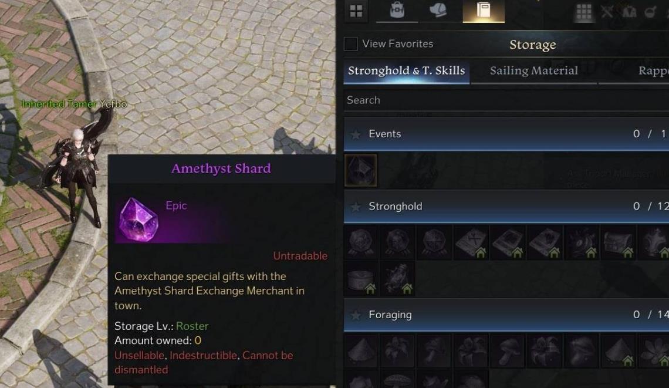Click the crossed swords icon in top bar
Screen dimensions: 669x388
coord(607,12)
